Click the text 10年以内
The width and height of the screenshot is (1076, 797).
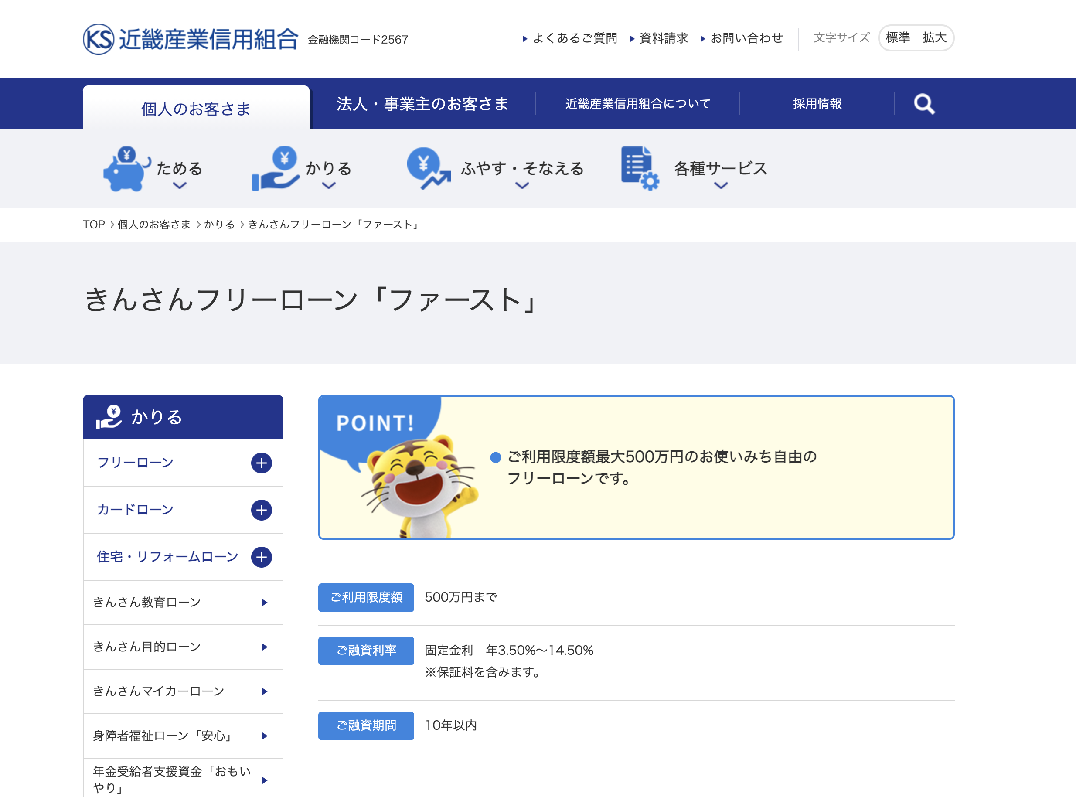tap(451, 725)
